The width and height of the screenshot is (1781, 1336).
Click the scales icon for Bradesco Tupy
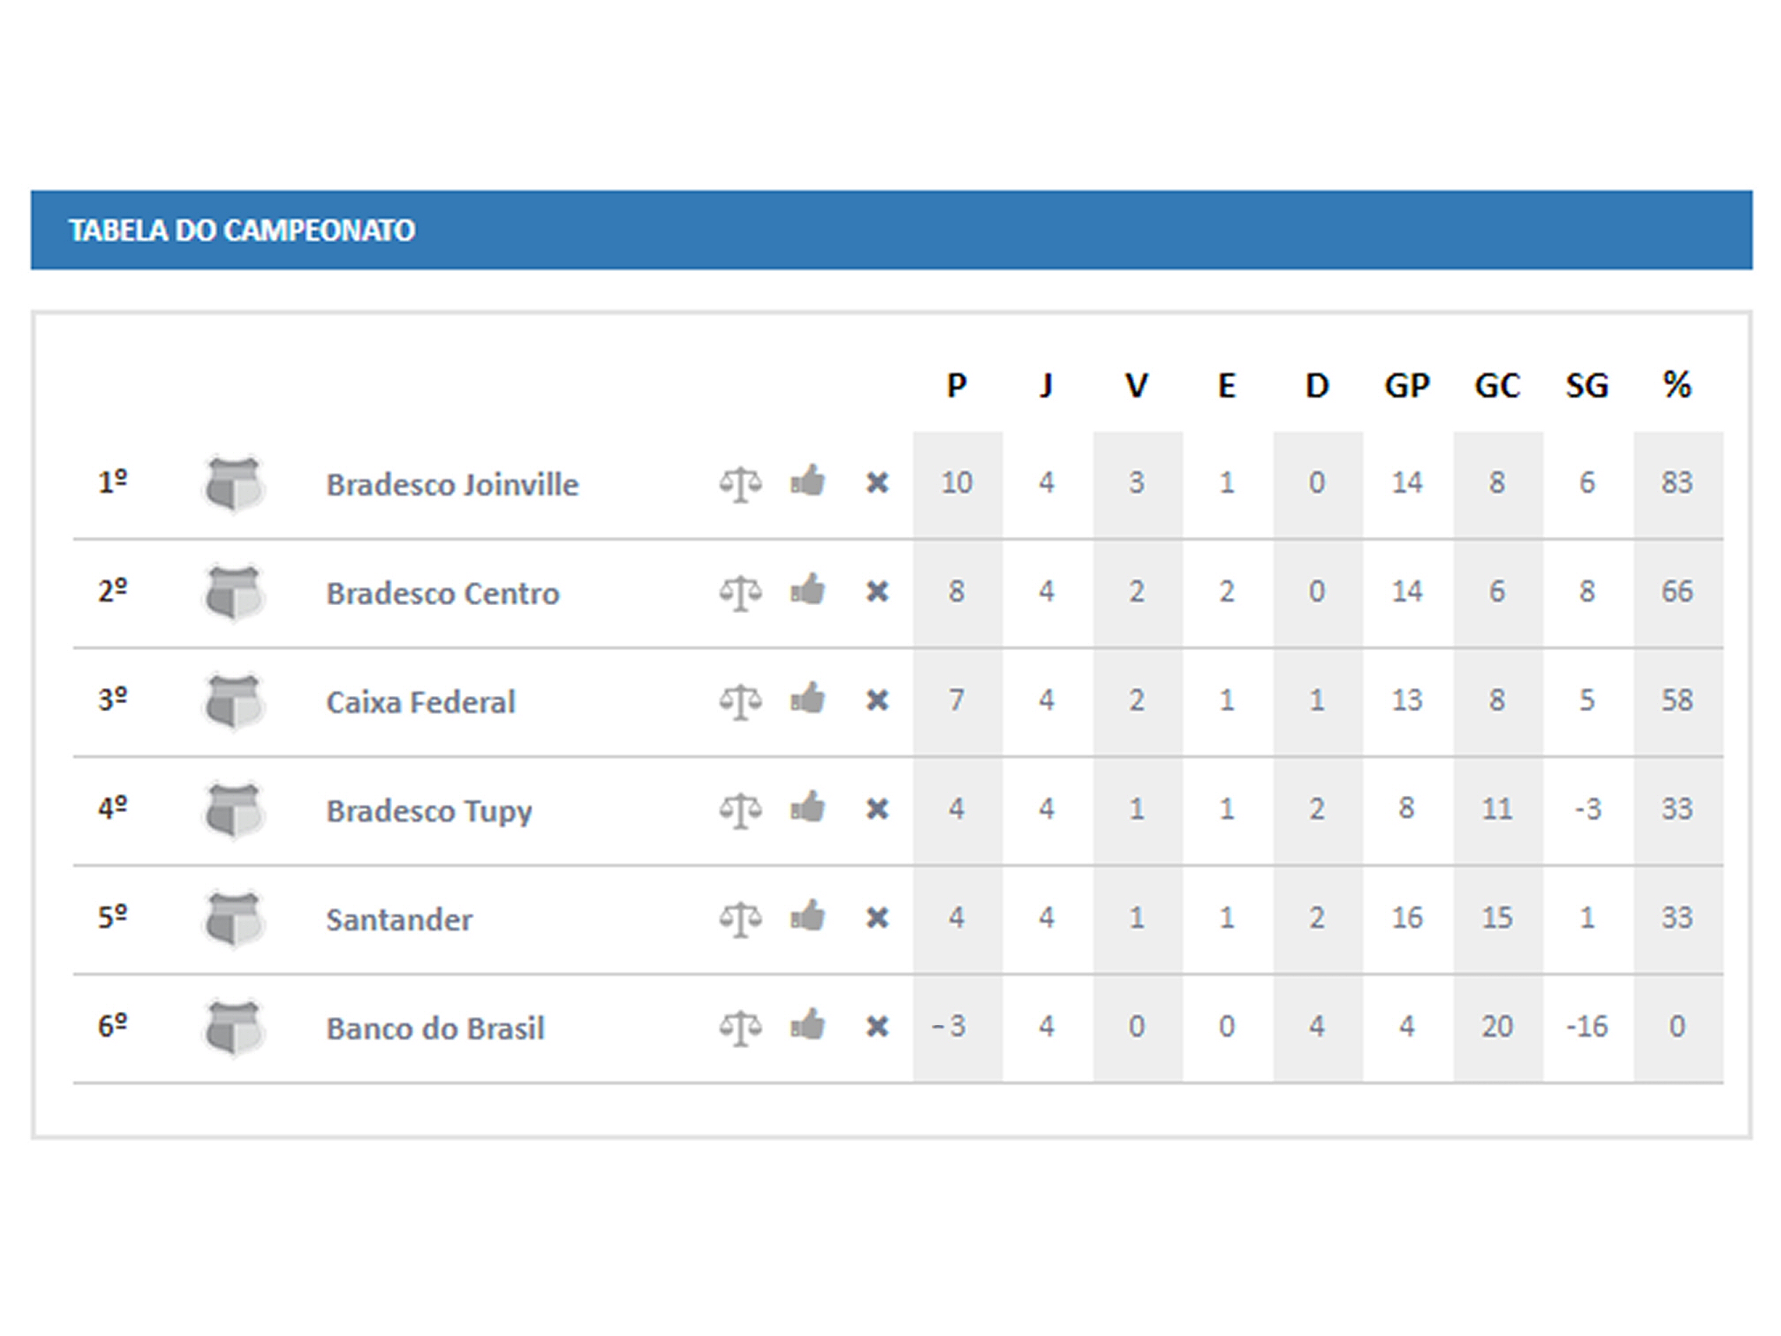tap(740, 810)
